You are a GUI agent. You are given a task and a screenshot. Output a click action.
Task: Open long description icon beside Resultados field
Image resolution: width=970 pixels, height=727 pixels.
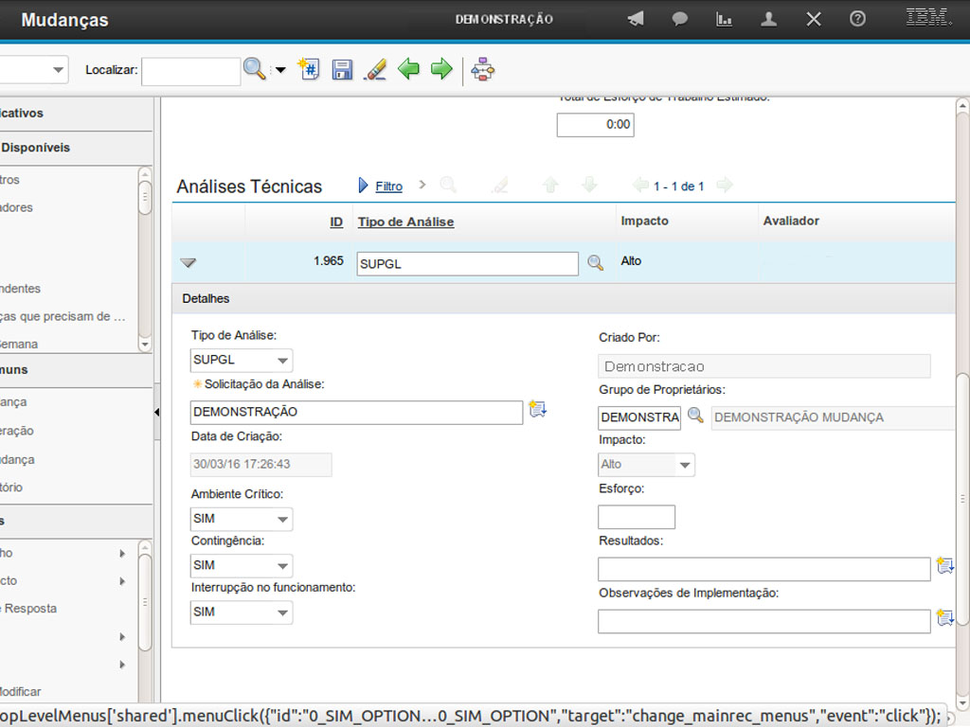[x=943, y=565]
